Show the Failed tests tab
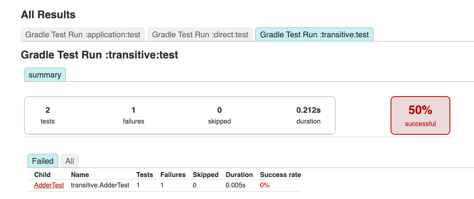 point(43,161)
